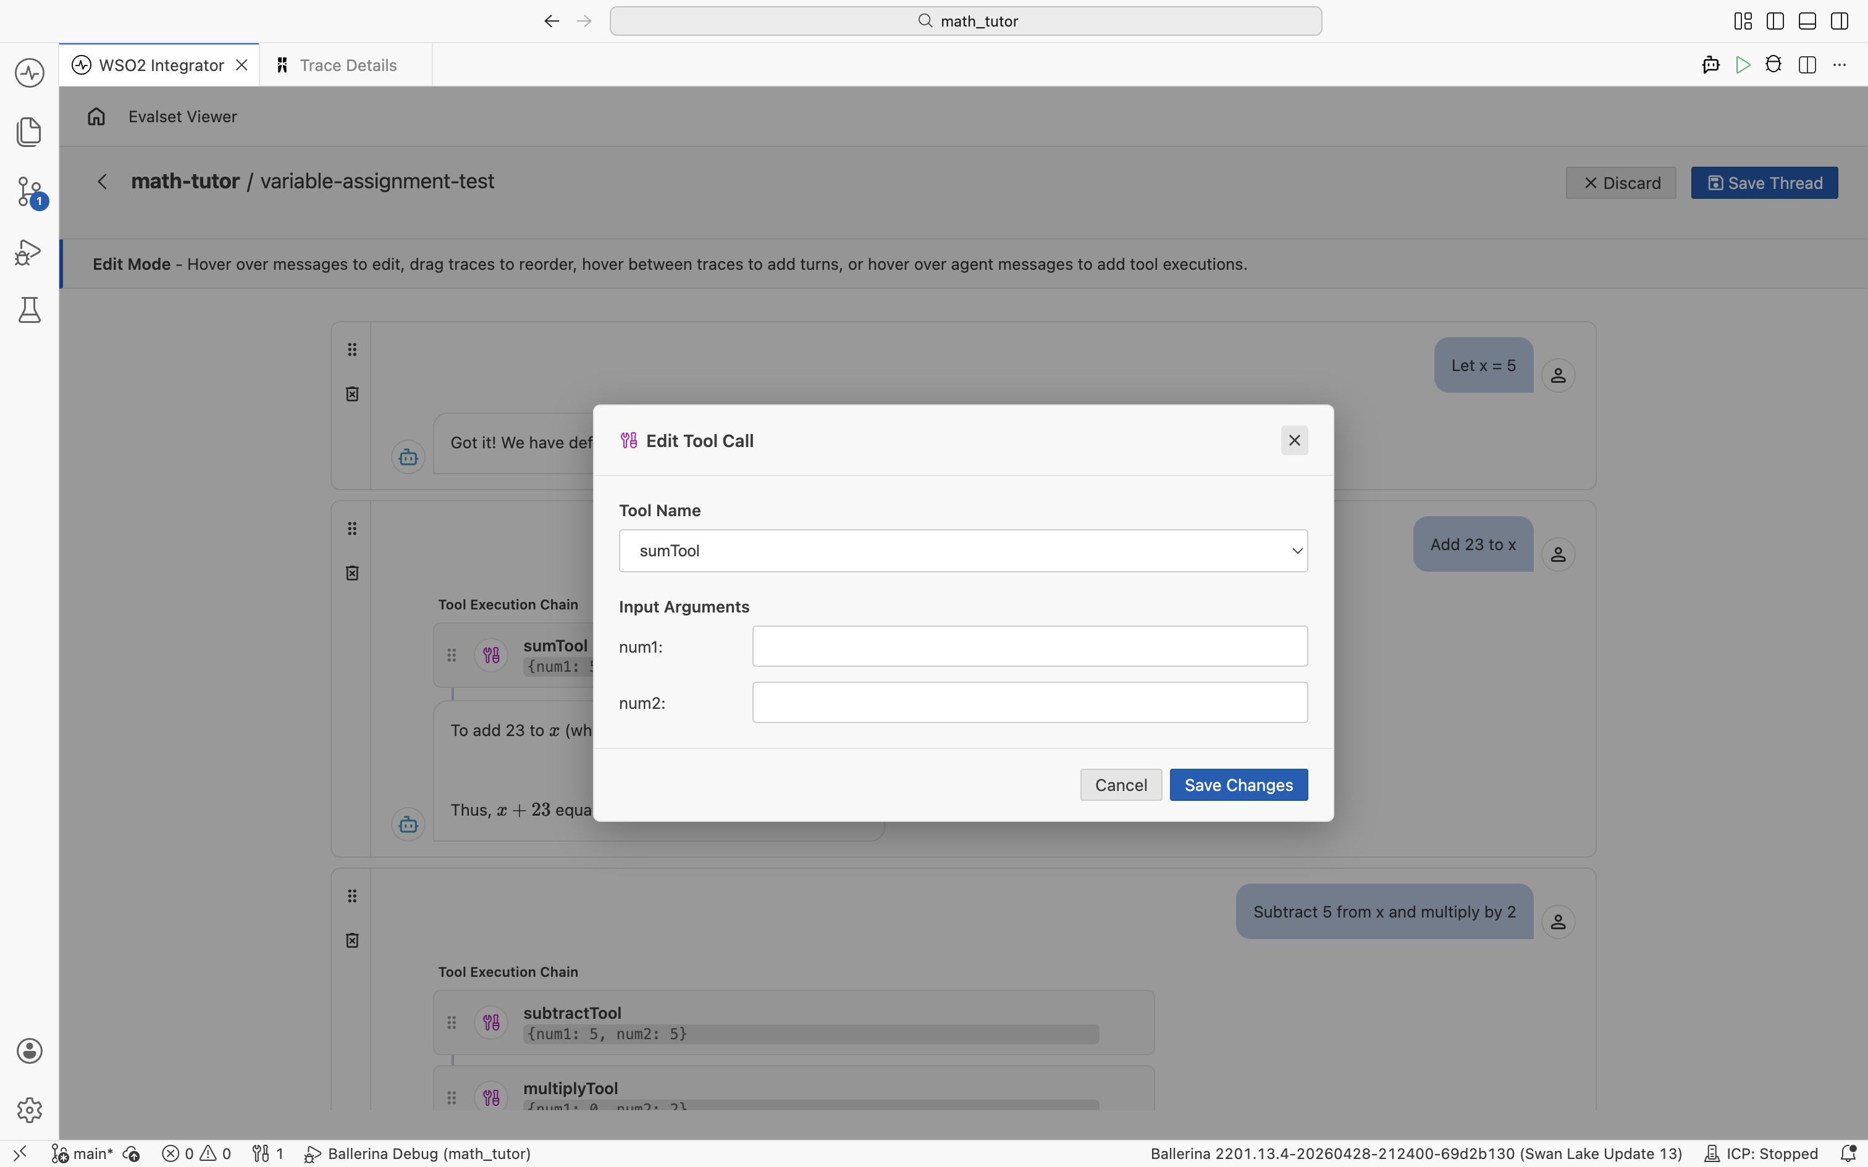Click Ballerina Debug (math_tutor) in status bar
This screenshot has width=1868, height=1167.
click(x=418, y=1153)
